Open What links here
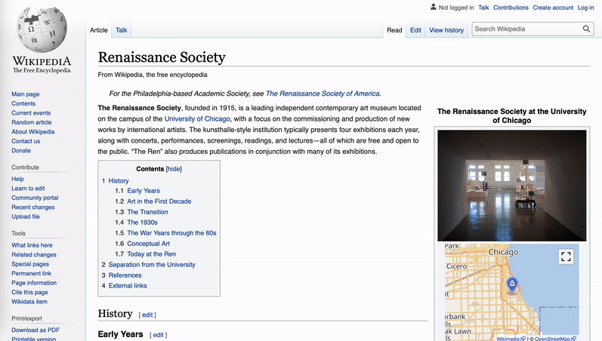The width and height of the screenshot is (602, 341). point(32,245)
